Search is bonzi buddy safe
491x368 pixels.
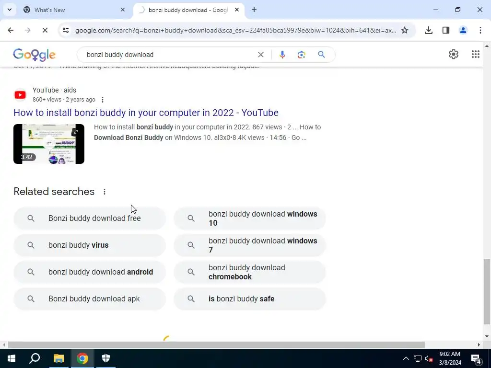coord(250,299)
